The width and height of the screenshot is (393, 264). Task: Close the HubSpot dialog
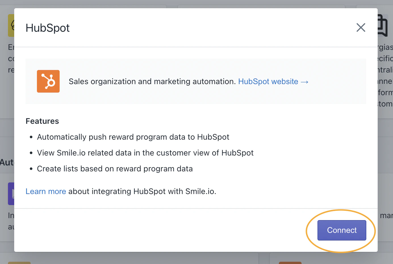tap(361, 27)
